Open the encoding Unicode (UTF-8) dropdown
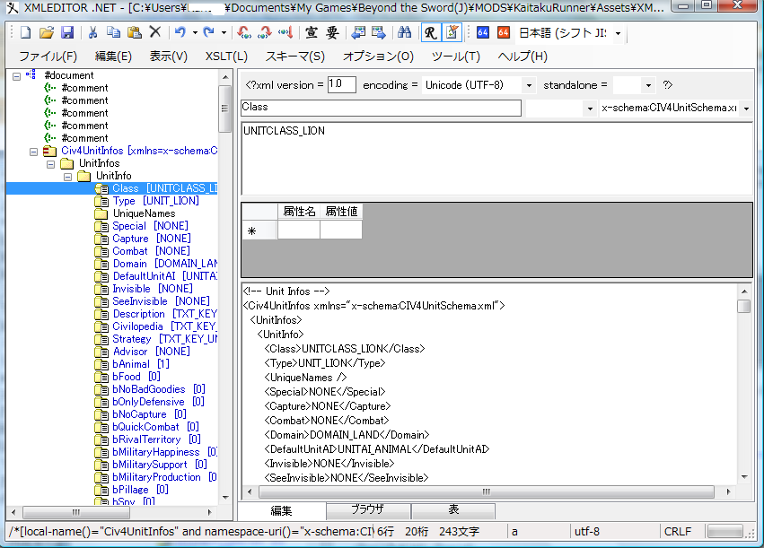 pos(528,85)
